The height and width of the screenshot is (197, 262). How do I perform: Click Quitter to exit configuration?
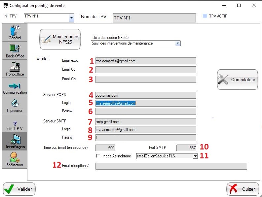pos(243,189)
